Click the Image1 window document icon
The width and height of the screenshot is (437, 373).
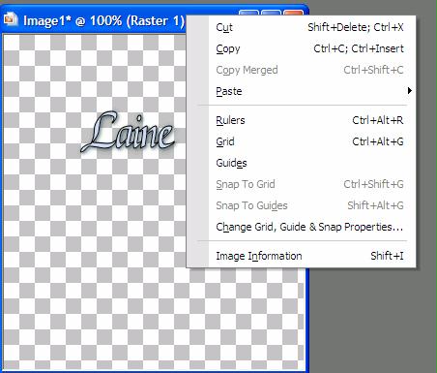point(11,19)
